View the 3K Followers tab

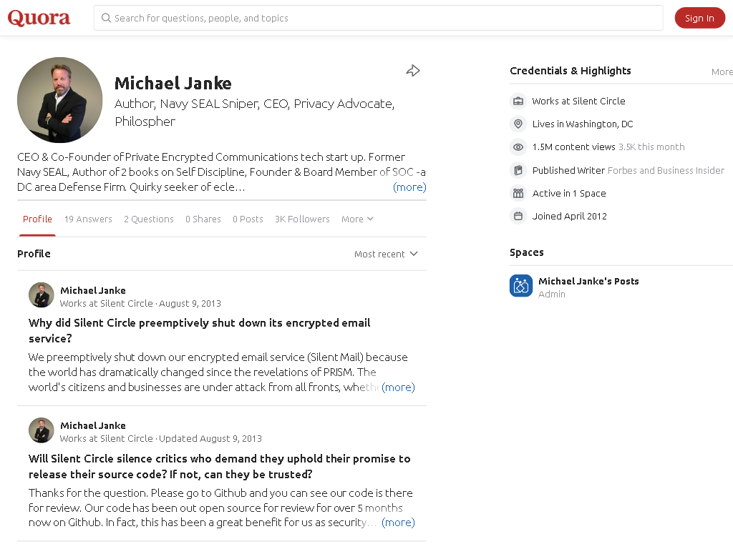pos(302,219)
